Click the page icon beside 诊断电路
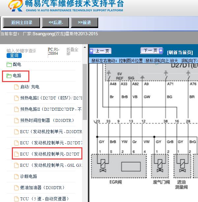The height and width of the screenshot is (202, 198). 16,177
